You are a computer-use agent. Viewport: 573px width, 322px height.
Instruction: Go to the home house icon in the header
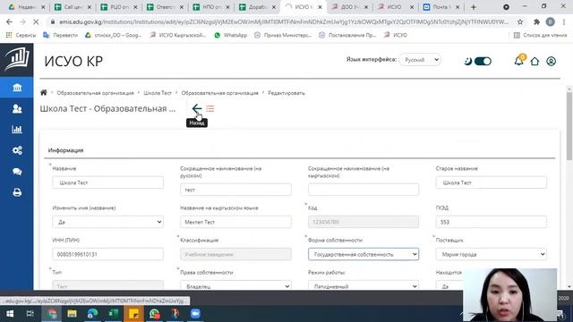click(x=535, y=62)
